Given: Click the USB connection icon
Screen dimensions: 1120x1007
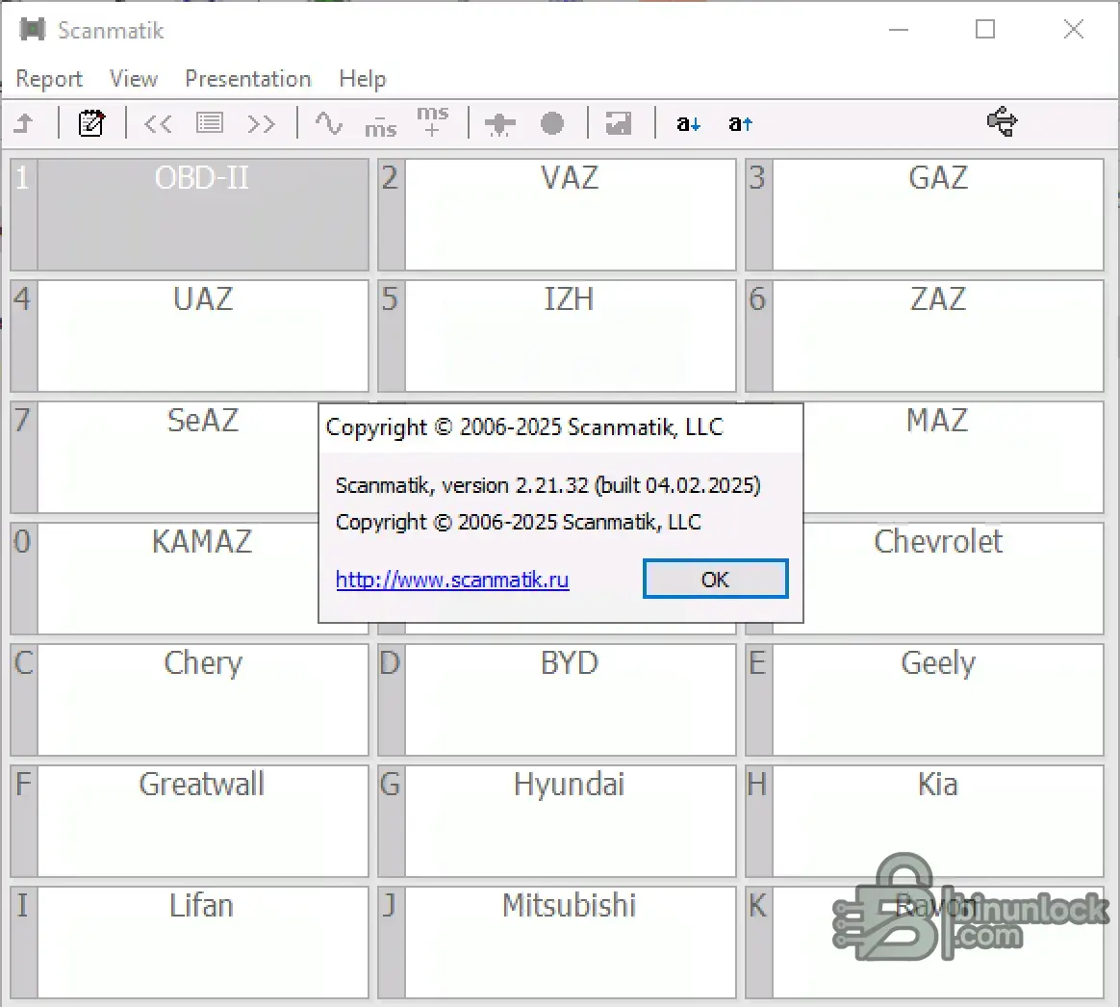Looking at the screenshot, I should (x=1002, y=122).
